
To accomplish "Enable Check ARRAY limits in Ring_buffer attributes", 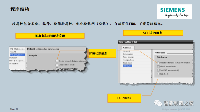I will tap(158, 66).
